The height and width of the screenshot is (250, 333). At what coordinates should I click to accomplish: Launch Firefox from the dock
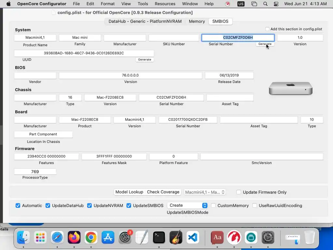[74, 237]
